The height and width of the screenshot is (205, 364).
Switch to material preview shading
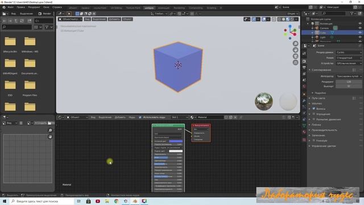[x=288, y=19]
